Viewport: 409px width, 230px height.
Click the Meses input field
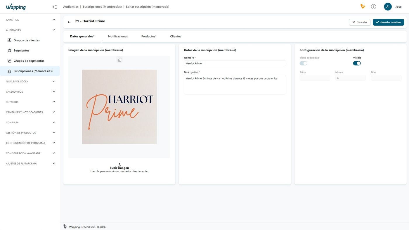351,78
